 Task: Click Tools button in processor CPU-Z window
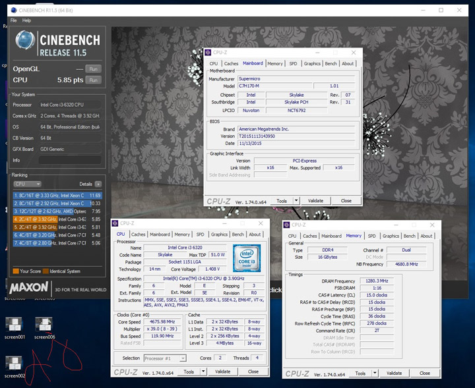pos(189,372)
